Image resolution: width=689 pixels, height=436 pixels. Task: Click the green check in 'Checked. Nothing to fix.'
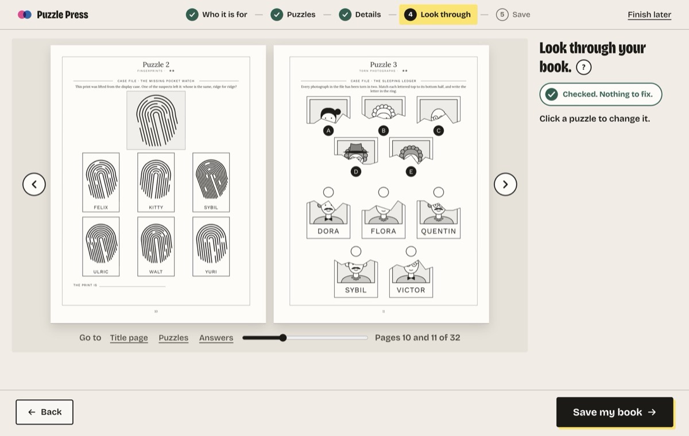coord(551,94)
